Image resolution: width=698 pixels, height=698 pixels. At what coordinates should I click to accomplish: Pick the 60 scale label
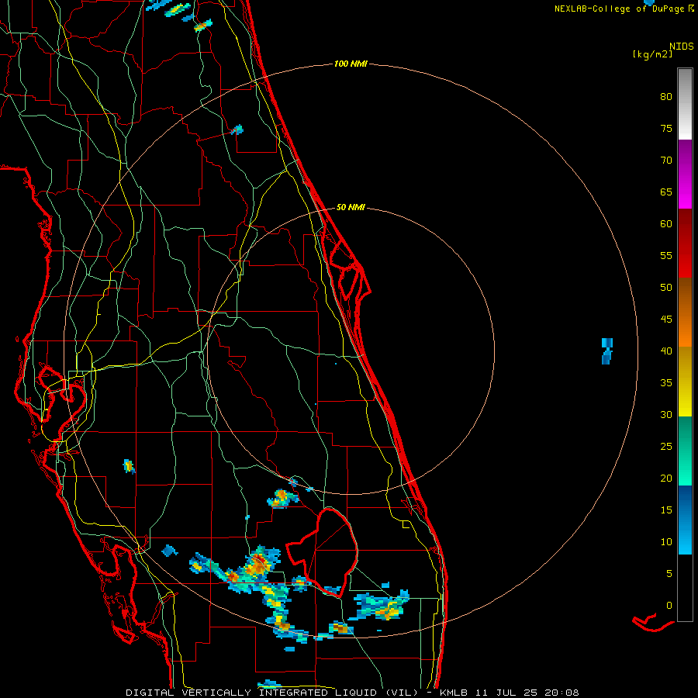[x=666, y=224]
